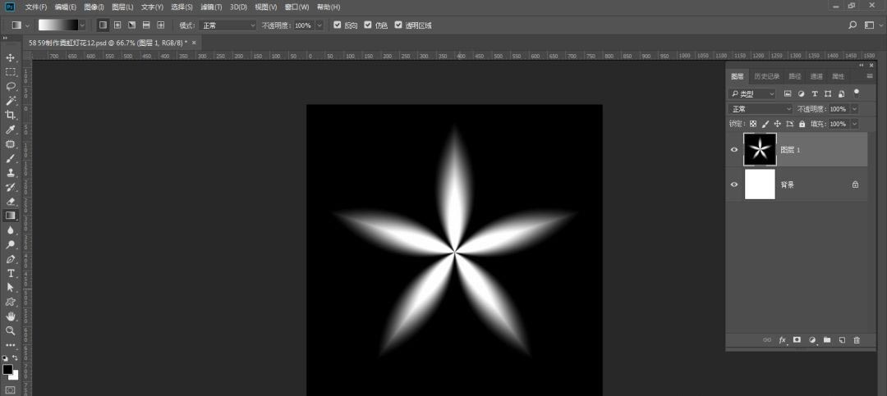Open the 窗口(W) menu

[x=297, y=7]
